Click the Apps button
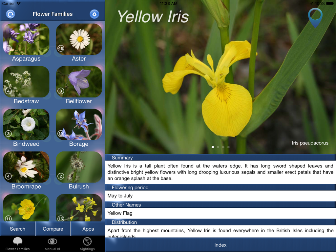Screen dimensions: 336x252 (88, 229)
